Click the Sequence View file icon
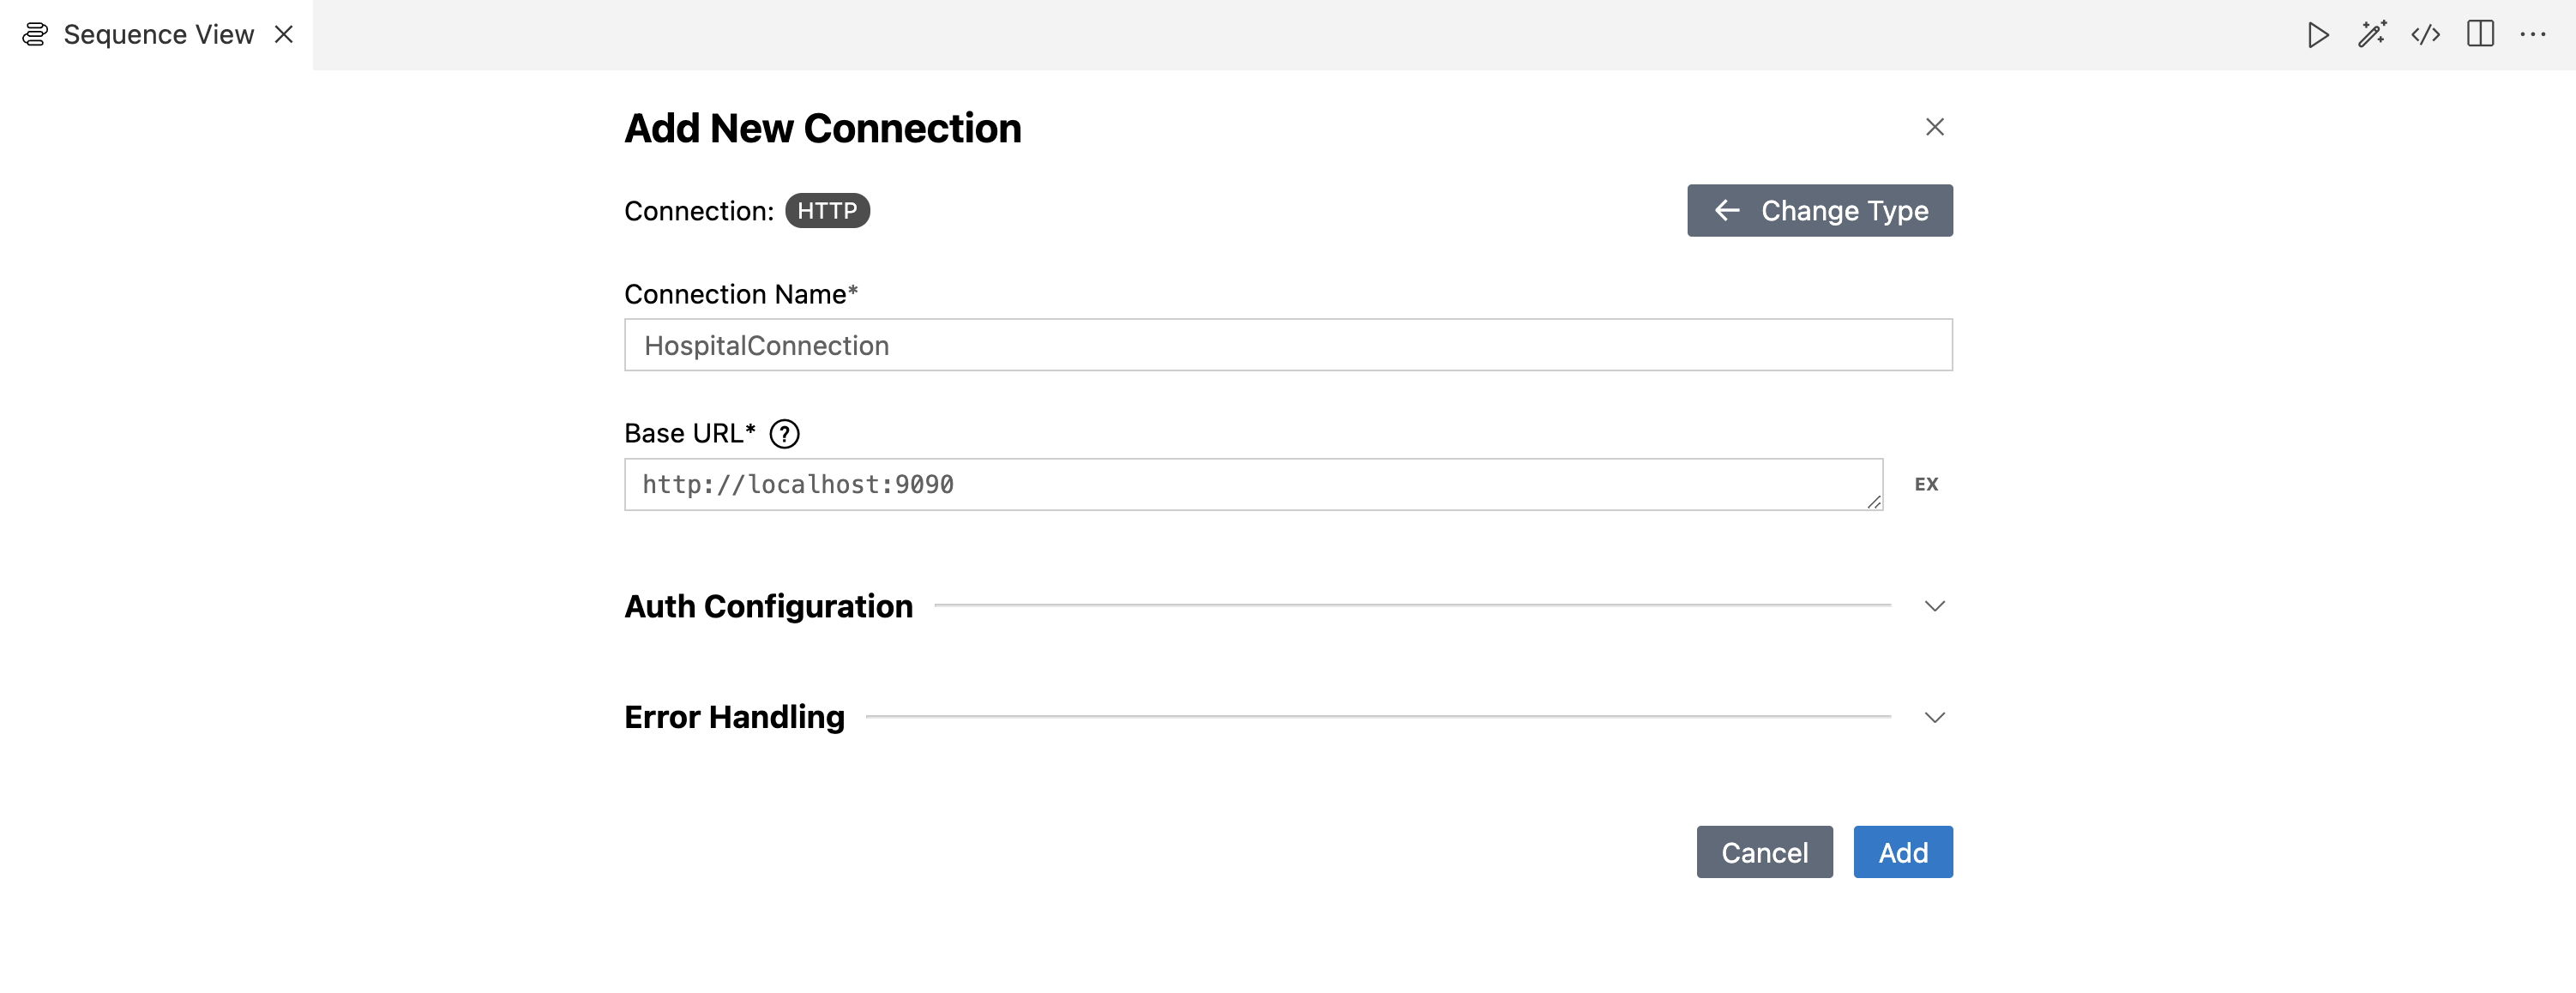This screenshot has width=2576, height=993. tap(35, 35)
